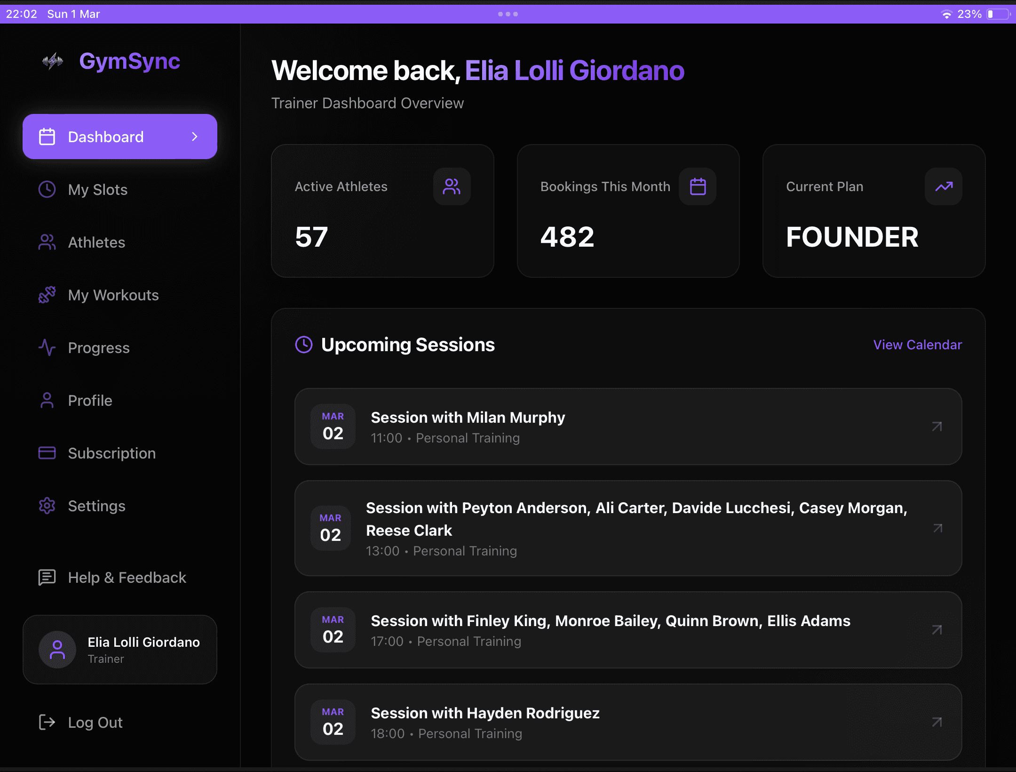Click the clock icon beside Upcoming Sessions
This screenshot has height=772, width=1016.
[304, 345]
